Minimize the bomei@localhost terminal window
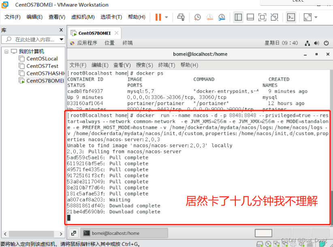 click(x=305, y=54)
